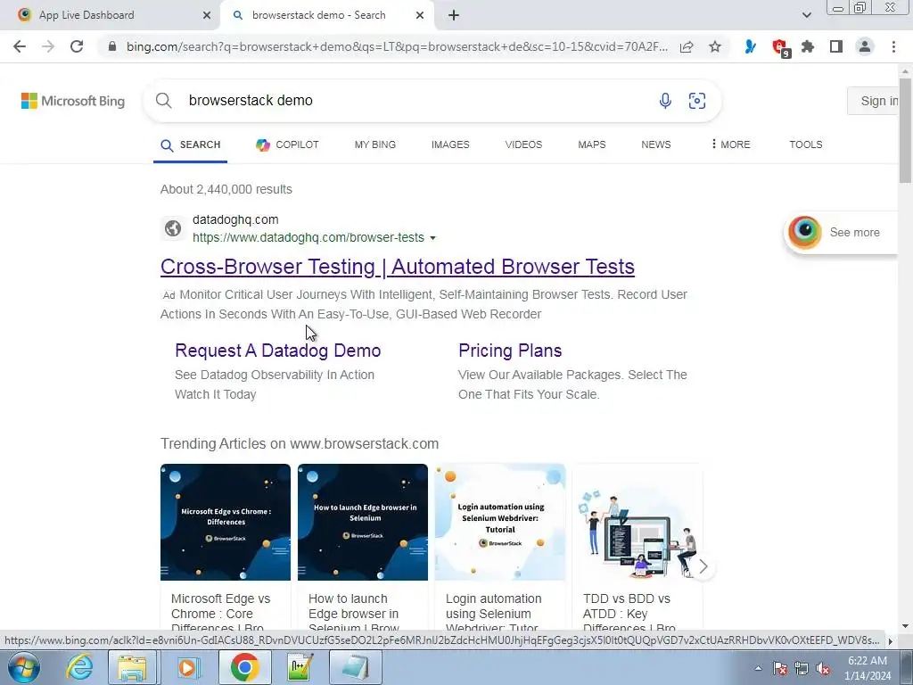Open the blue extension icon in toolbar
This screenshot has width=913, height=685.
click(x=751, y=46)
